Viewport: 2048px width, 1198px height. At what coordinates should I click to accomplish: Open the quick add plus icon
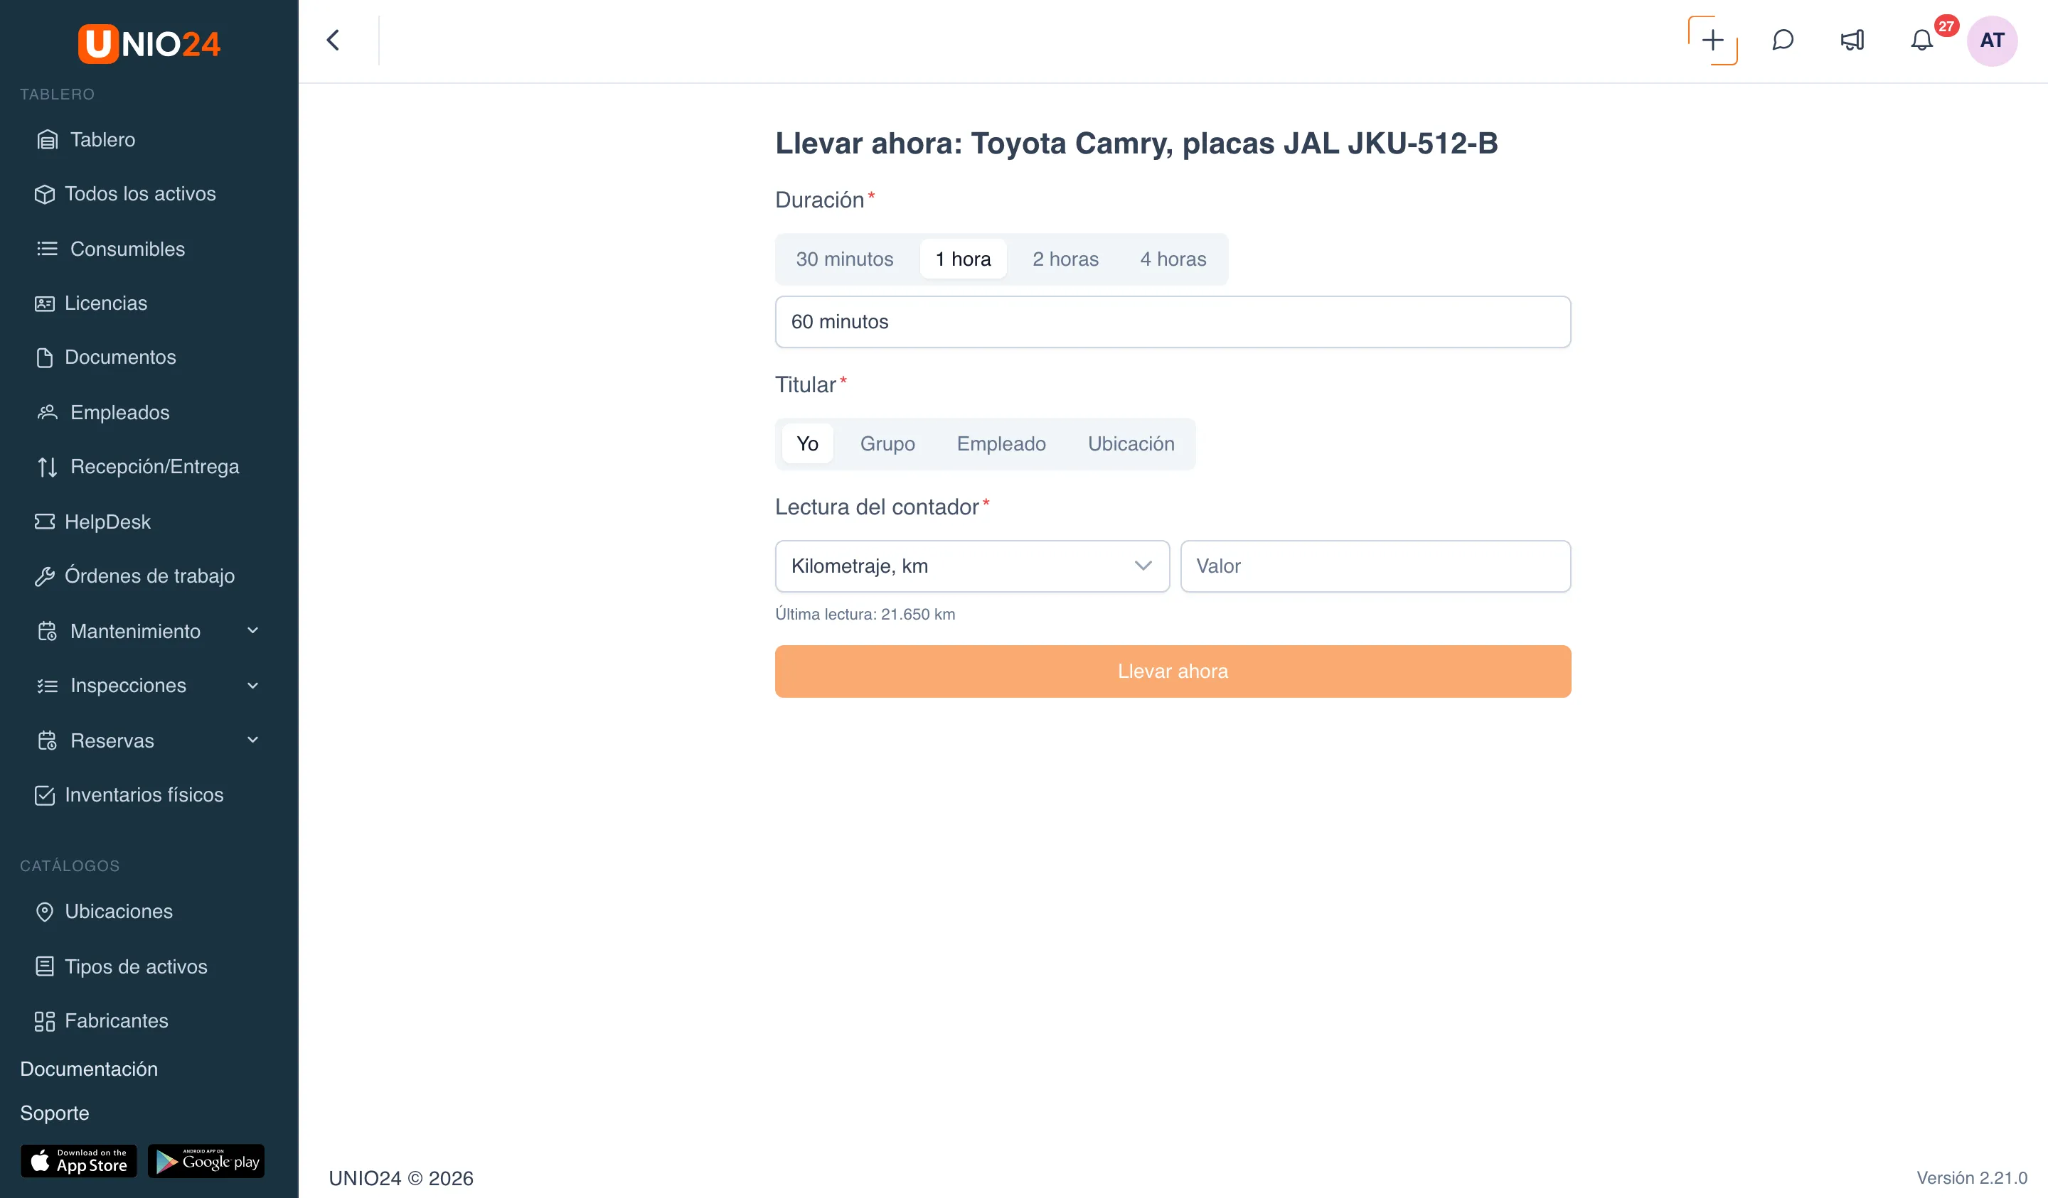tap(1712, 40)
